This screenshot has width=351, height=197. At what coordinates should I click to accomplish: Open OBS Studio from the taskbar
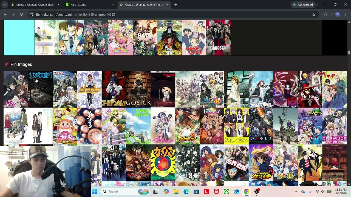[x=257, y=192]
